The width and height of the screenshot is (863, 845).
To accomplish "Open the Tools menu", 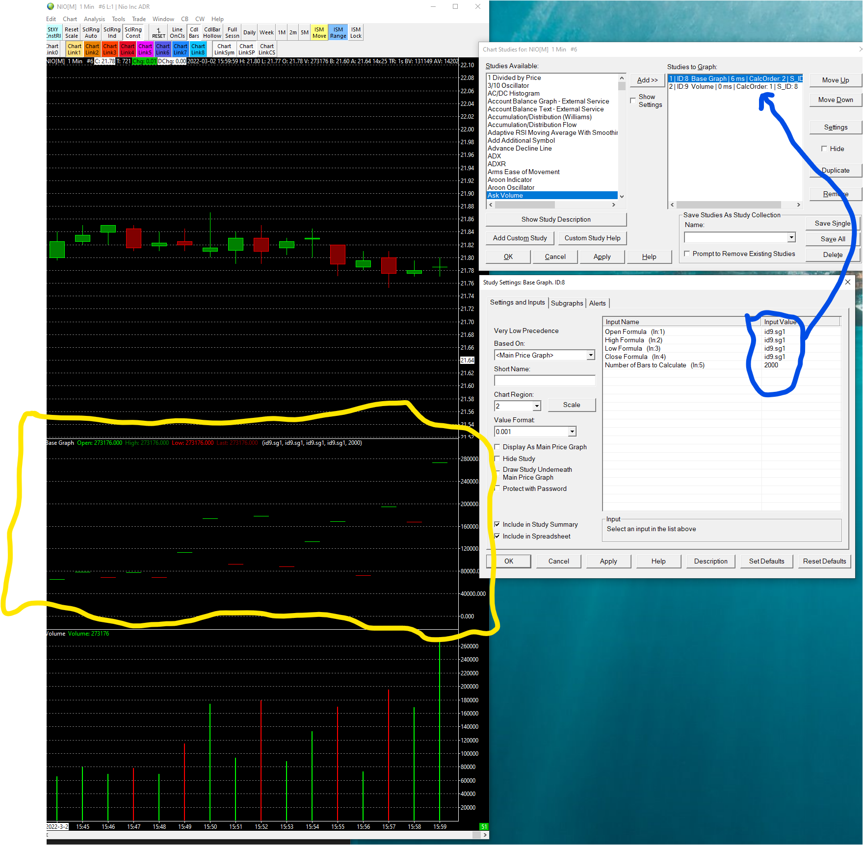I will [118, 19].
